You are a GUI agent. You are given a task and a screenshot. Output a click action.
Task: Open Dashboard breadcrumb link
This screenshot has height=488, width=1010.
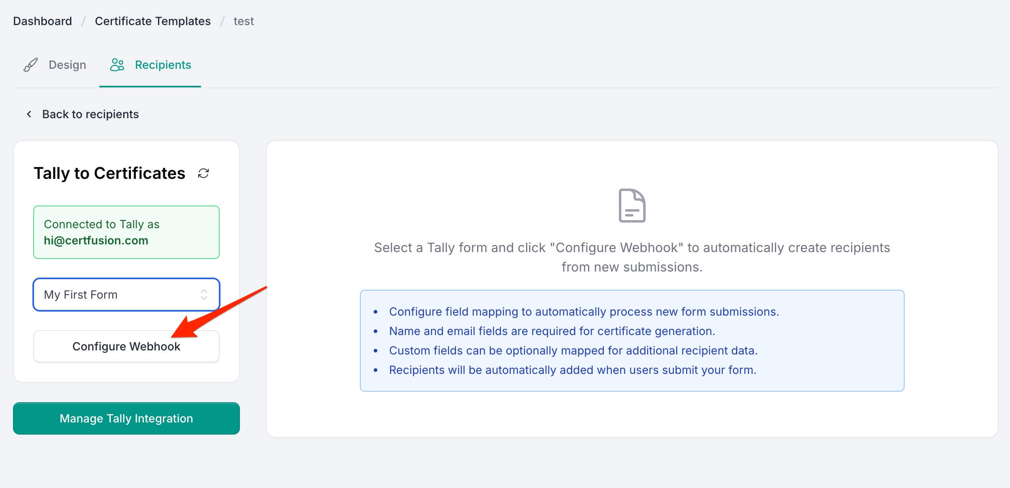(x=43, y=21)
